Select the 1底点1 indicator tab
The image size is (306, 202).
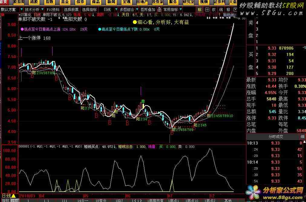174,200
